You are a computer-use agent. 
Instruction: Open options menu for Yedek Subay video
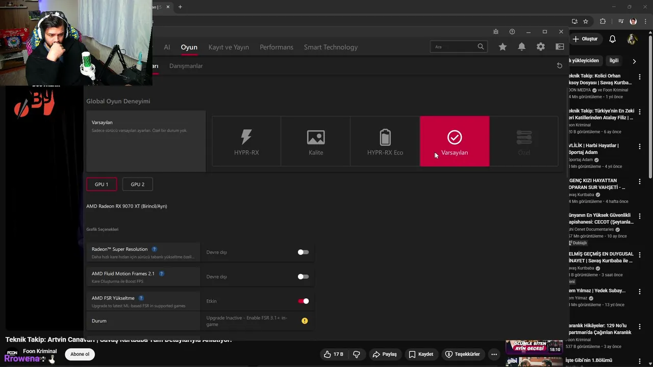point(640,292)
